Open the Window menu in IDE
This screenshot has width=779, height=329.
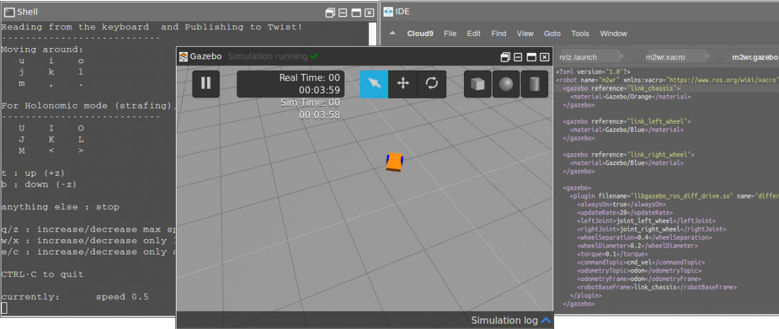[613, 33]
